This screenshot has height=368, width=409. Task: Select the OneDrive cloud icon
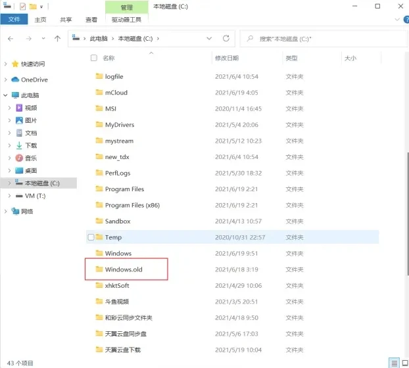pos(15,80)
